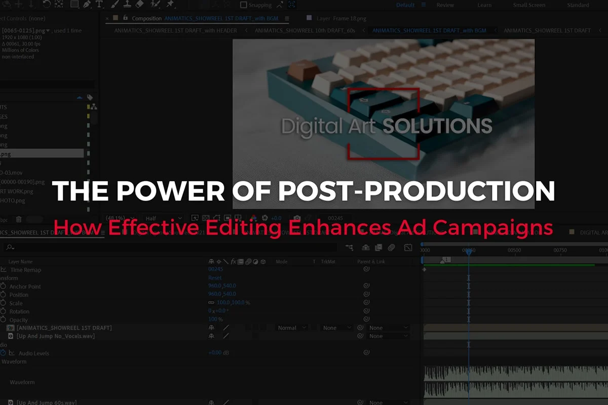Select the Up And Jump 60s.wav layer
Screen dimensions: 608x405
pyautogui.click(x=47, y=402)
